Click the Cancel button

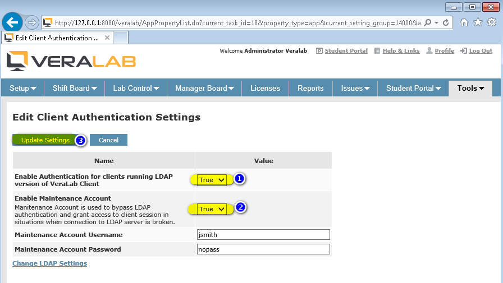point(108,140)
